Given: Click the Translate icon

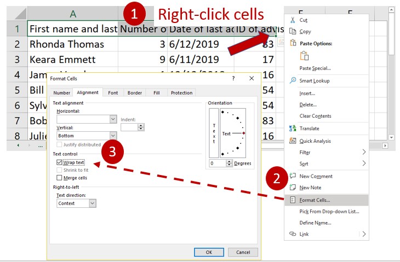Looking at the screenshot, I should (x=293, y=129).
